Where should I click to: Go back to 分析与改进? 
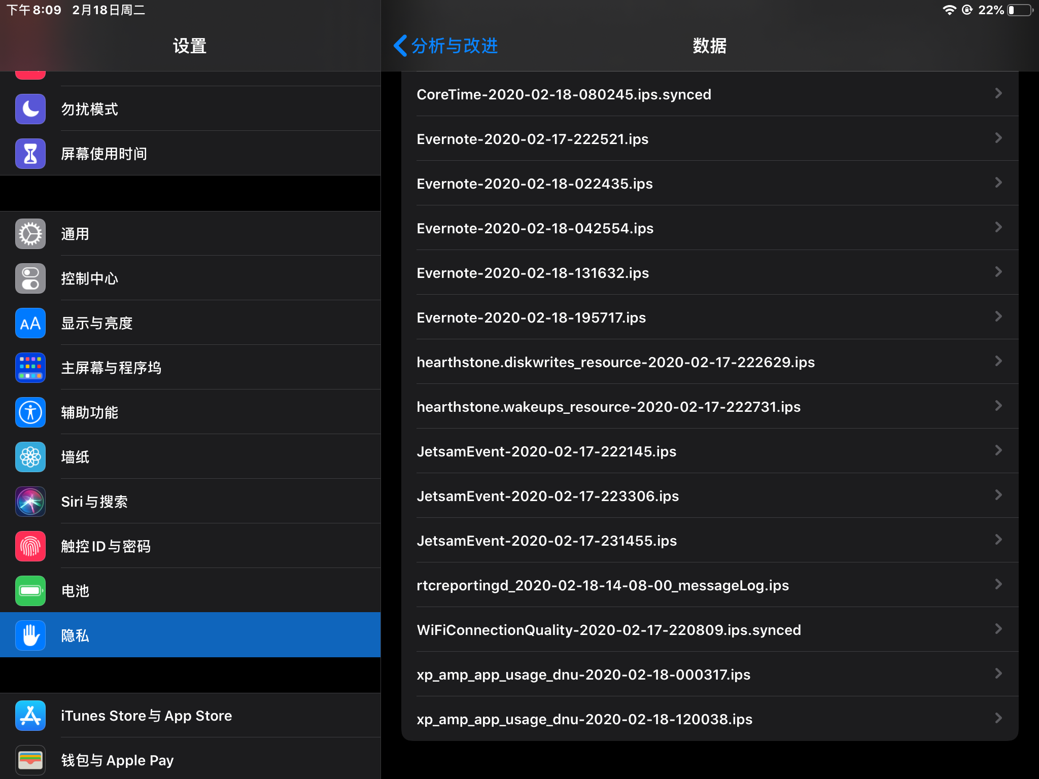pyautogui.click(x=446, y=46)
